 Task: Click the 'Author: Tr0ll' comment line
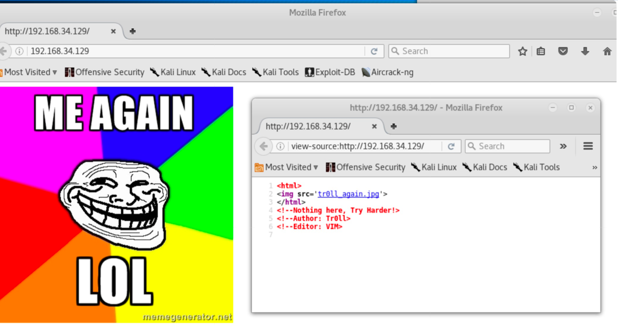pos(314,218)
